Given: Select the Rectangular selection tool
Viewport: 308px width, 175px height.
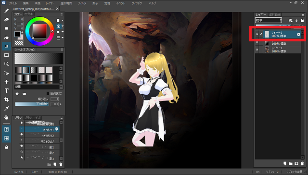Looking at the screenshot, I should (6, 55).
